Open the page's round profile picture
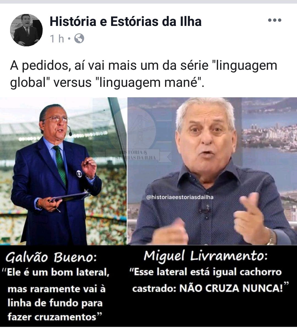The image size is (297, 328). [x=26, y=30]
